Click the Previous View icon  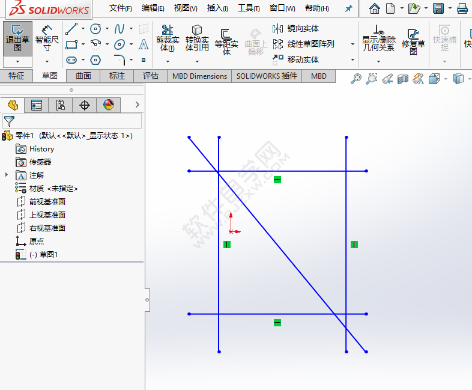point(387,79)
